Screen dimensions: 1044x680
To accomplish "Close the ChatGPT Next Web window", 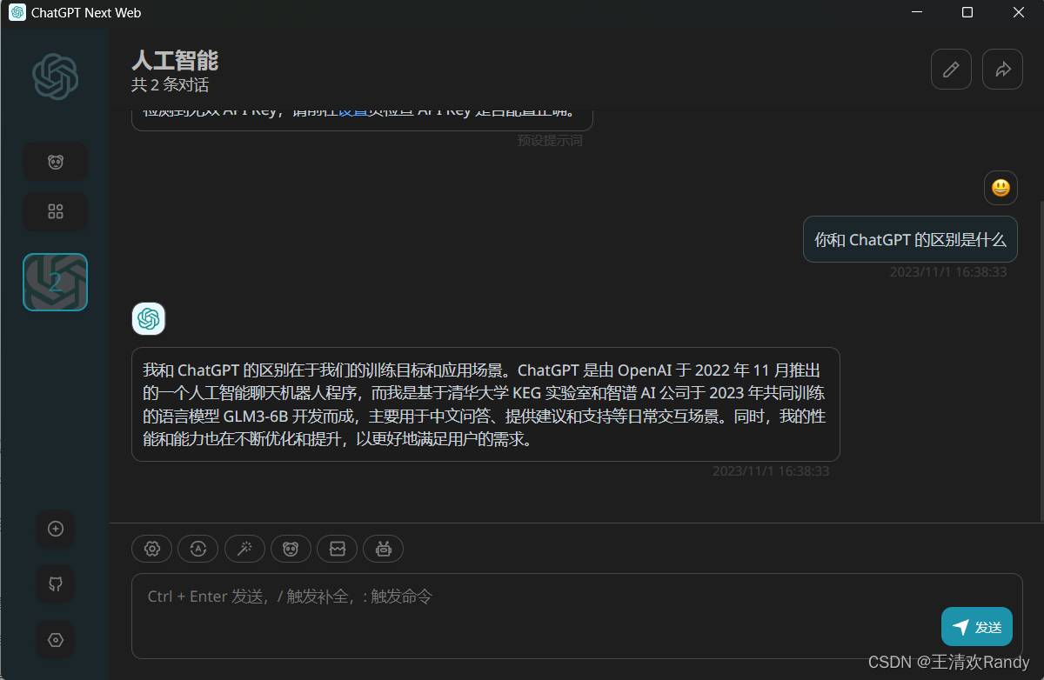I will (x=1019, y=12).
